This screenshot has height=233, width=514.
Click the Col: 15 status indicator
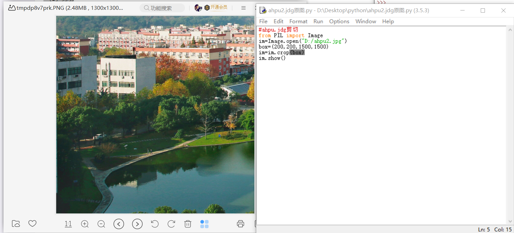503,230
